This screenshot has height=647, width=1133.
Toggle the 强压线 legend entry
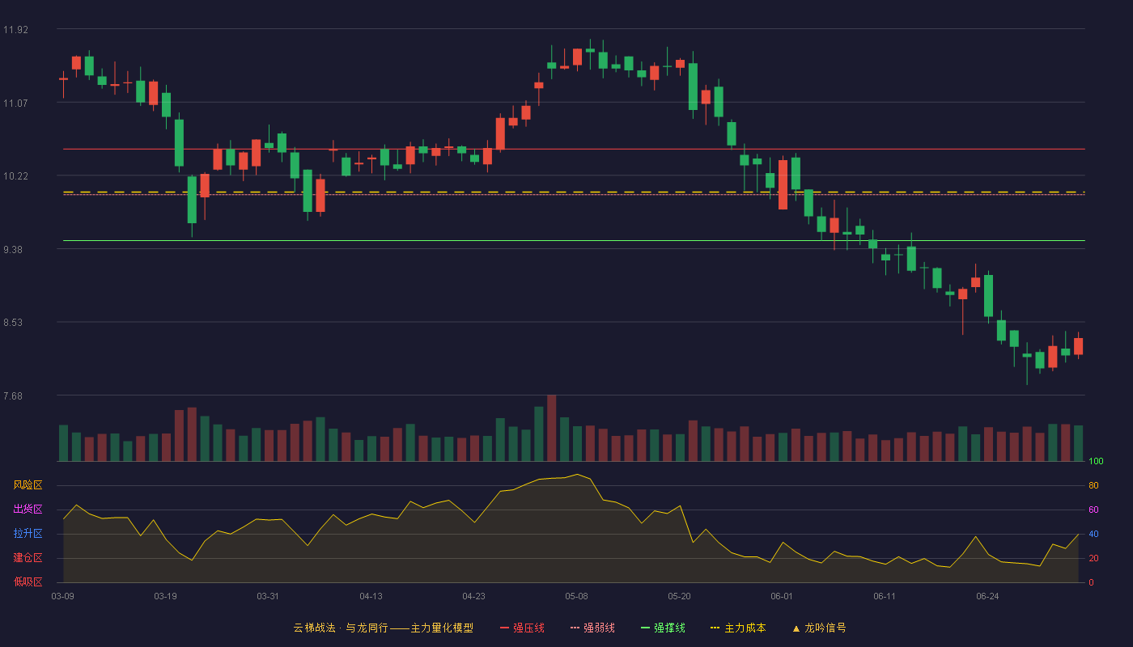(522, 628)
